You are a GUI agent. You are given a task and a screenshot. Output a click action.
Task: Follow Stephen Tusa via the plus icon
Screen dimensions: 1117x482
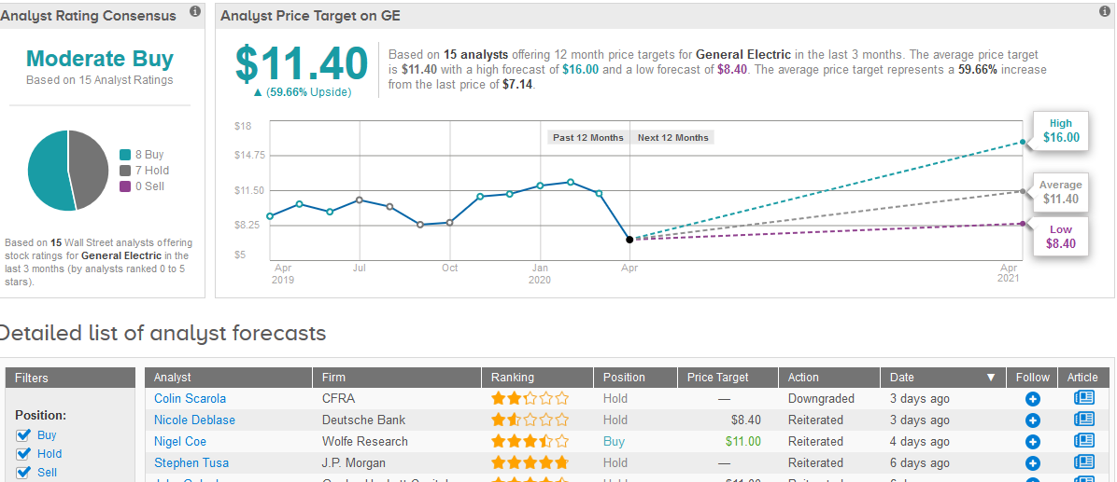pyautogui.click(x=1033, y=463)
